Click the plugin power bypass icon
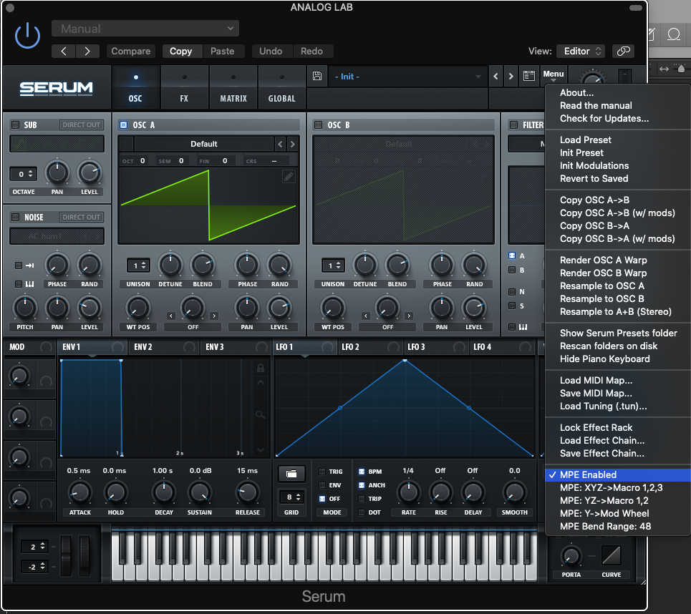This screenshot has width=691, height=614. (27, 36)
